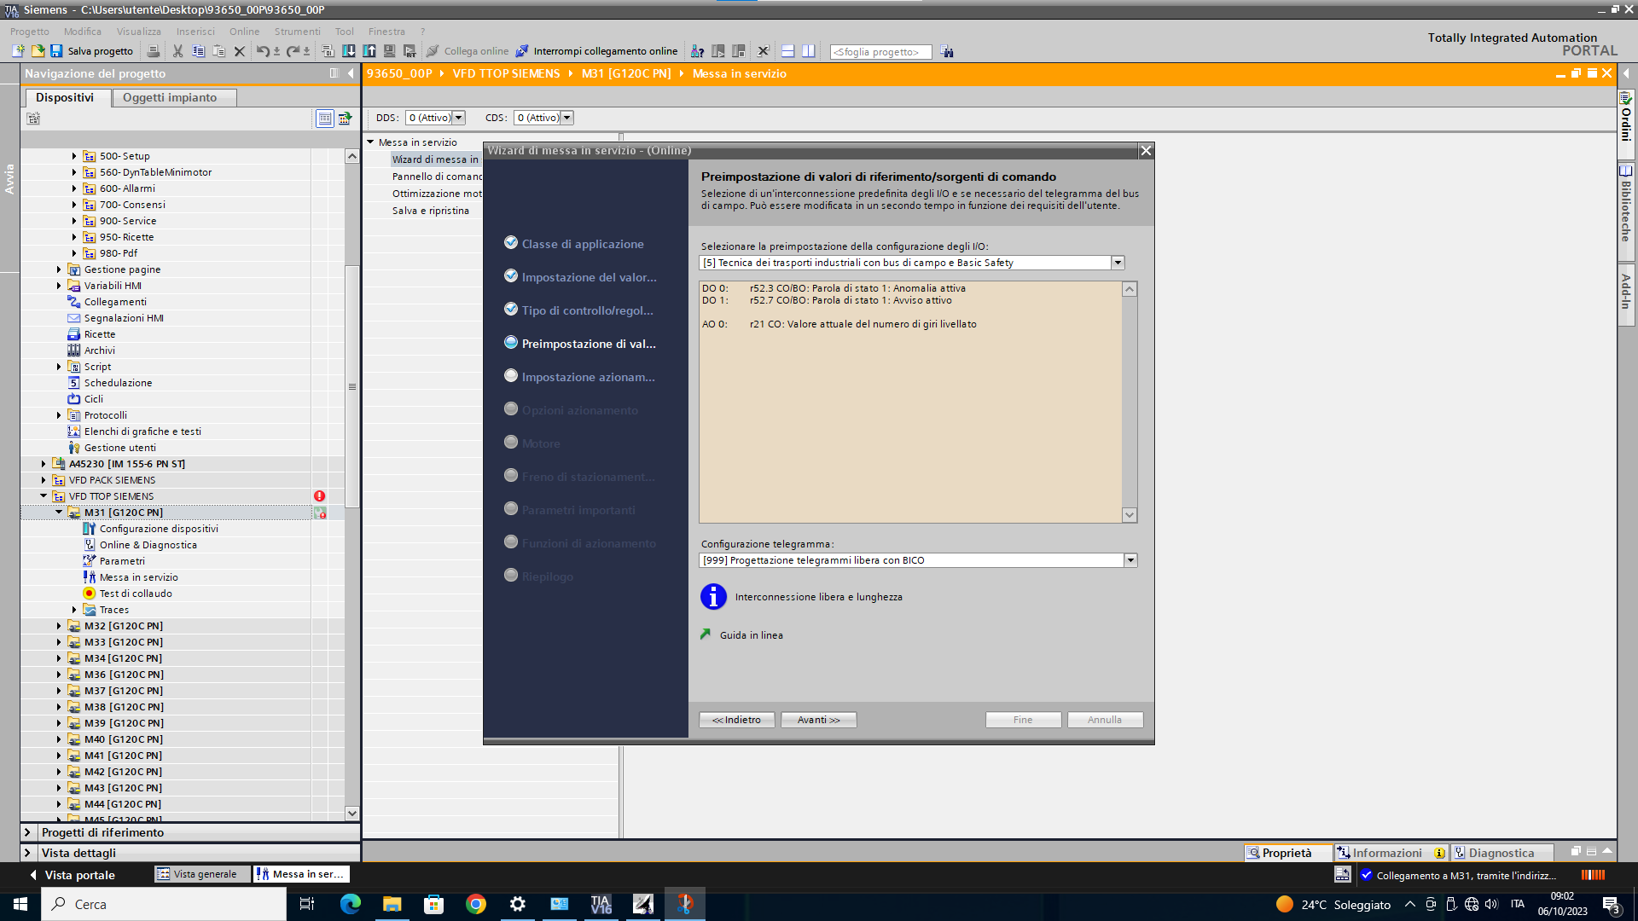This screenshot has height=921, width=1638.
Task: Expand the Gestione pagine node
Action: [59, 269]
